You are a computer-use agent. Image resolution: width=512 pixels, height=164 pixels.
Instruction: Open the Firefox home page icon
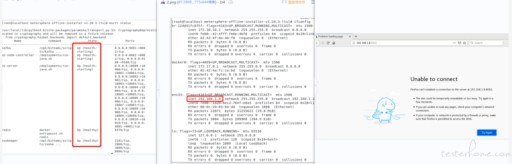click(334, 43)
